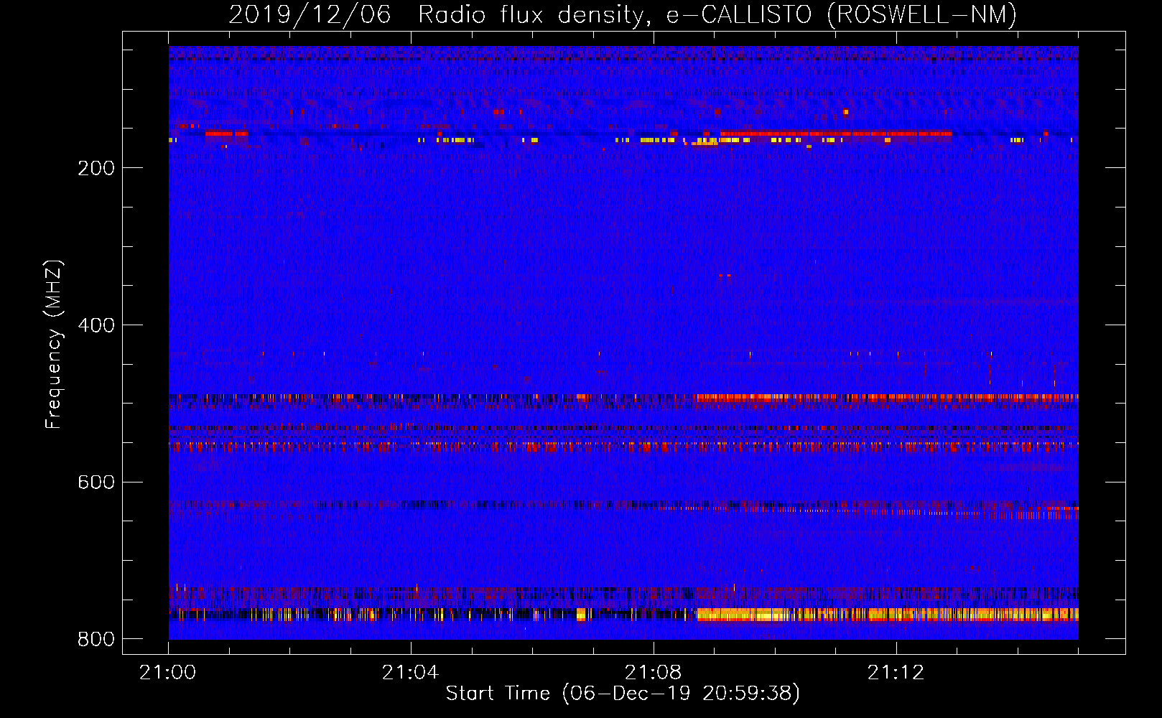The width and height of the screenshot is (1162, 718).
Task: Click the 400 frequency tick label
Action: (x=96, y=325)
